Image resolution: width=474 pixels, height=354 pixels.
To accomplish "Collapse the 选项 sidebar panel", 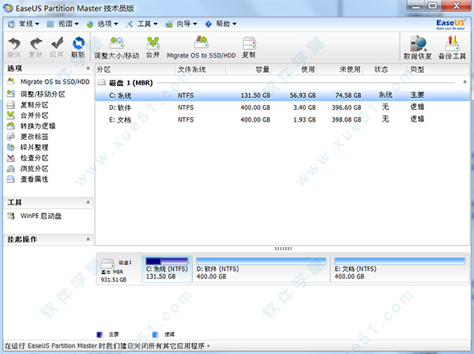I will (x=86, y=70).
